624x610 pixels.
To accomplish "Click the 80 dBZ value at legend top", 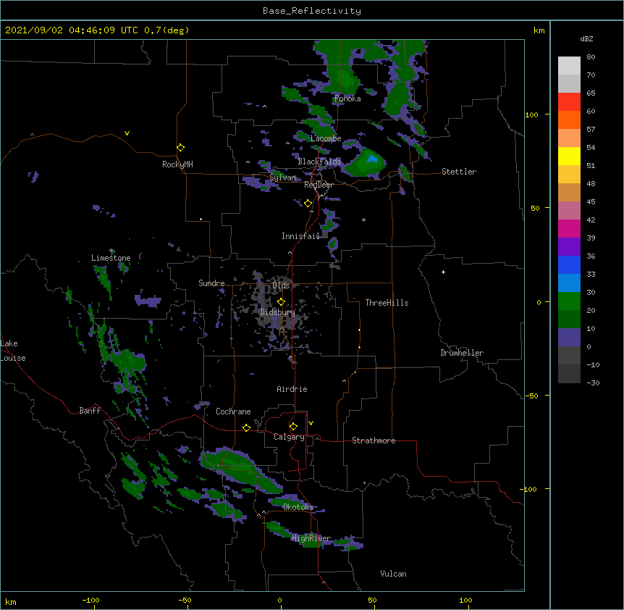I will tap(591, 57).
